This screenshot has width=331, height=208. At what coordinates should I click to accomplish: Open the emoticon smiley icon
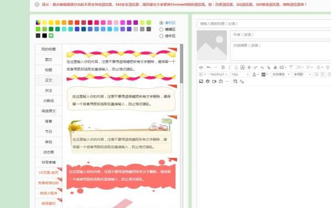[208, 81]
